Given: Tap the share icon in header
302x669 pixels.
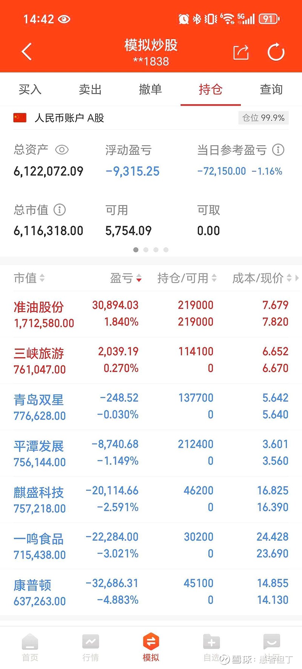Looking at the screenshot, I should 241,52.
